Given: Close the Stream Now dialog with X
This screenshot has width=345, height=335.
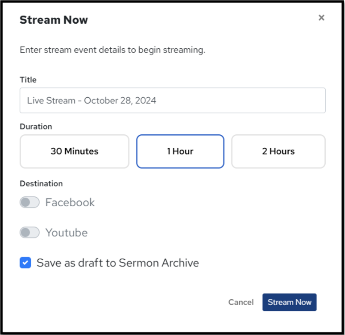Looking at the screenshot, I should coord(321,18).
